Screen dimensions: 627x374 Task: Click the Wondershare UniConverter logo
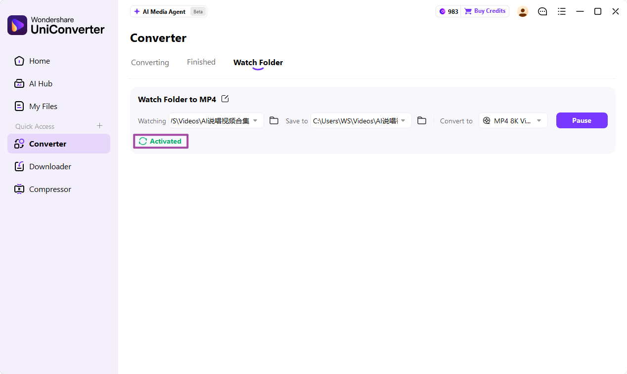click(x=56, y=25)
